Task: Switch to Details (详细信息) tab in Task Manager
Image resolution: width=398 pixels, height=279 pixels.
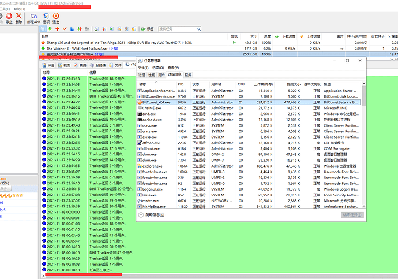Action: tap(175, 75)
